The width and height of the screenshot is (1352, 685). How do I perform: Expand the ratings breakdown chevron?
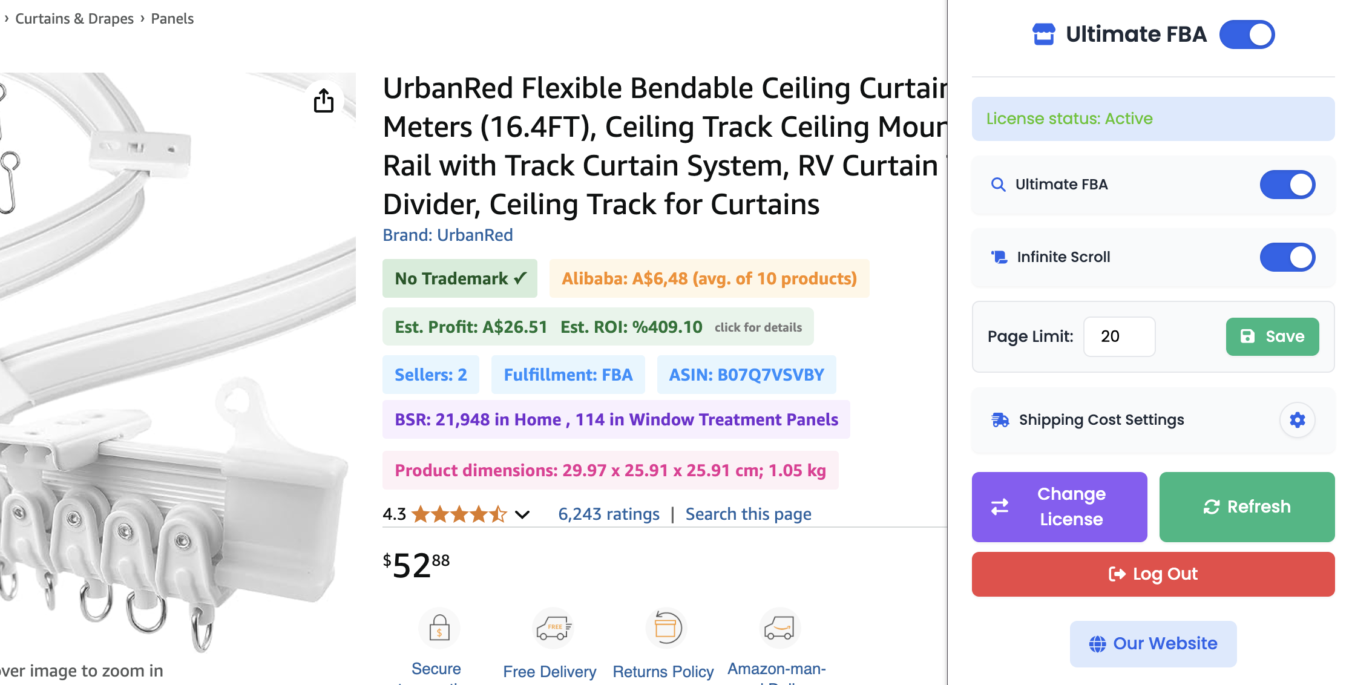(521, 514)
